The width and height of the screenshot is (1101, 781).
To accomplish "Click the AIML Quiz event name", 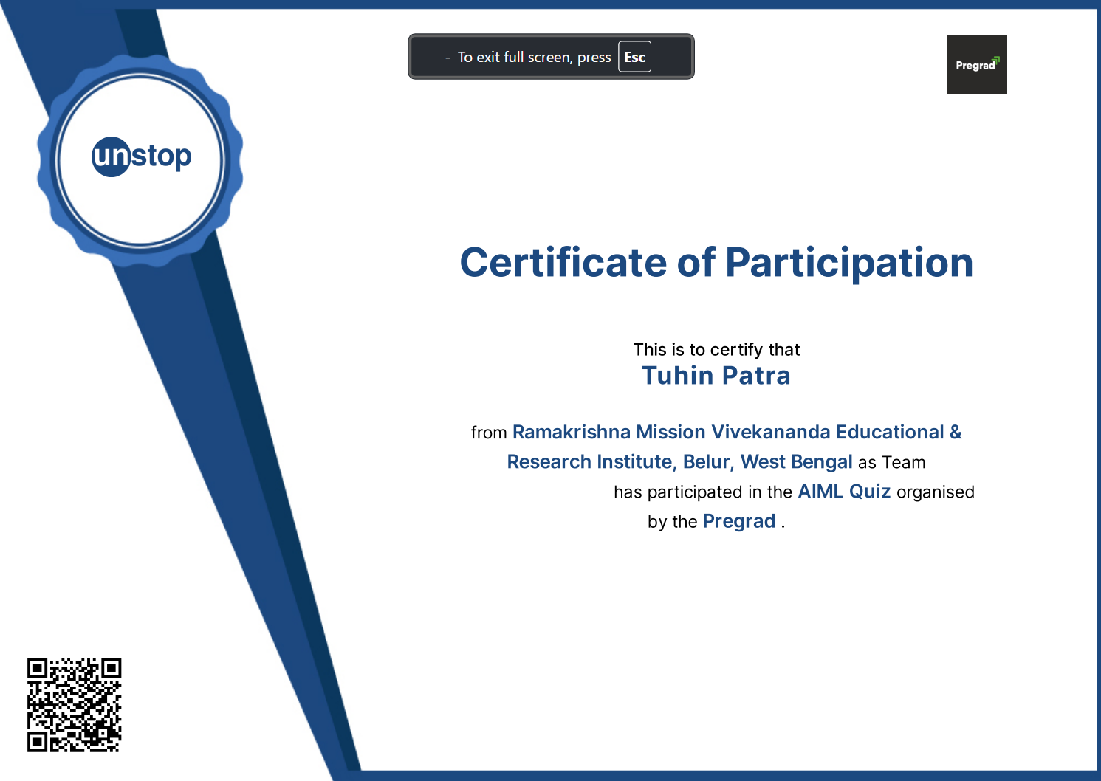I will pos(844,492).
